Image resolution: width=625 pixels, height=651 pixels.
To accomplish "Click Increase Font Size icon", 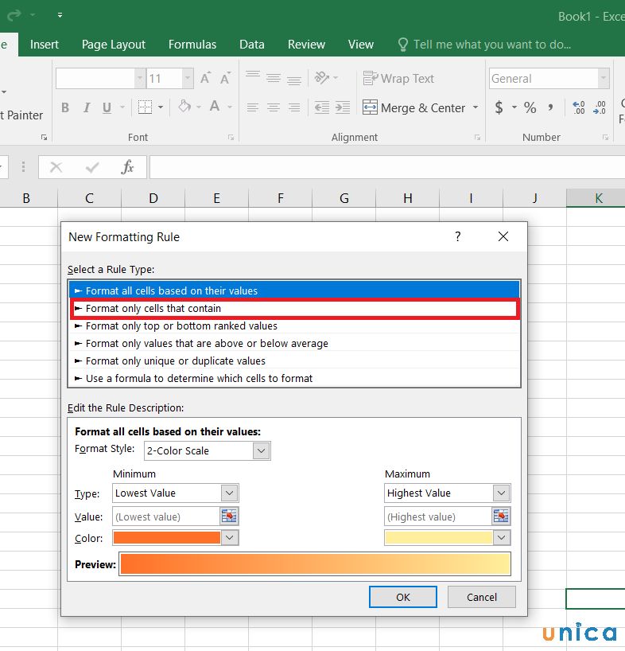I will [x=206, y=79].
